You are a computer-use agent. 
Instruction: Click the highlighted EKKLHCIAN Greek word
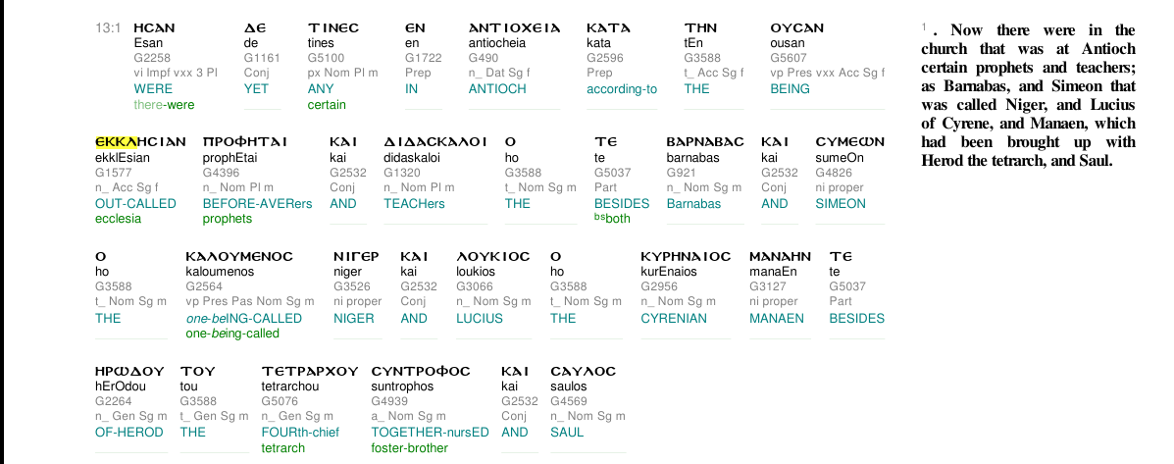pyautogui.click(x=140, y=142)
